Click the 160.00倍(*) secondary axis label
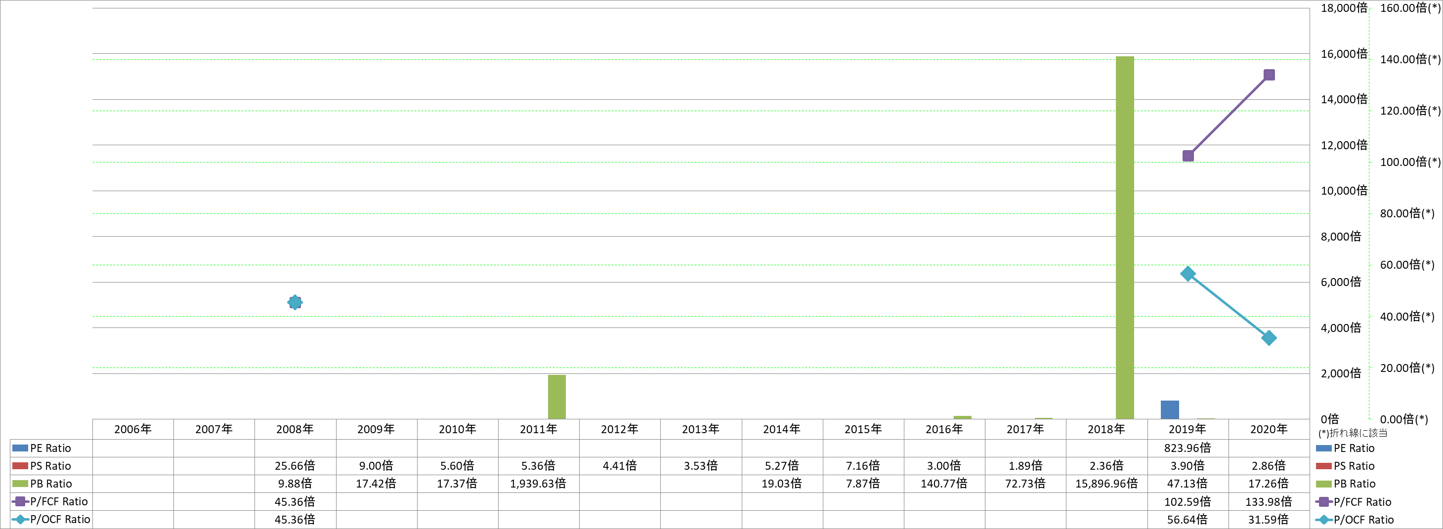 pyautogui.click(x=1410, y=8)
